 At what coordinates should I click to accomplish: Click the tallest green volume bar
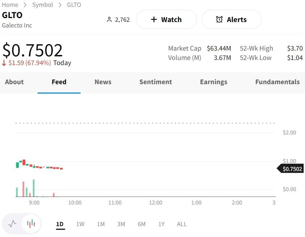34,188
